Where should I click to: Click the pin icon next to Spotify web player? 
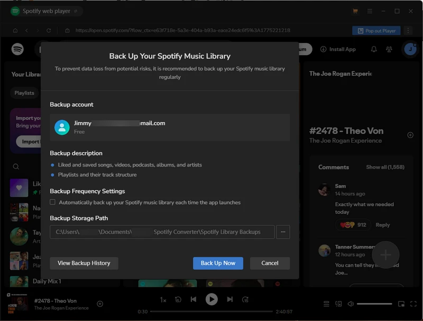point(76,11)
